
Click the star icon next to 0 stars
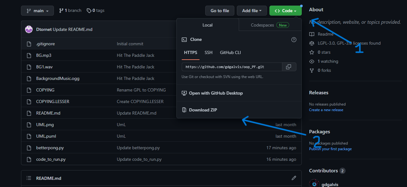coord(312,52)
